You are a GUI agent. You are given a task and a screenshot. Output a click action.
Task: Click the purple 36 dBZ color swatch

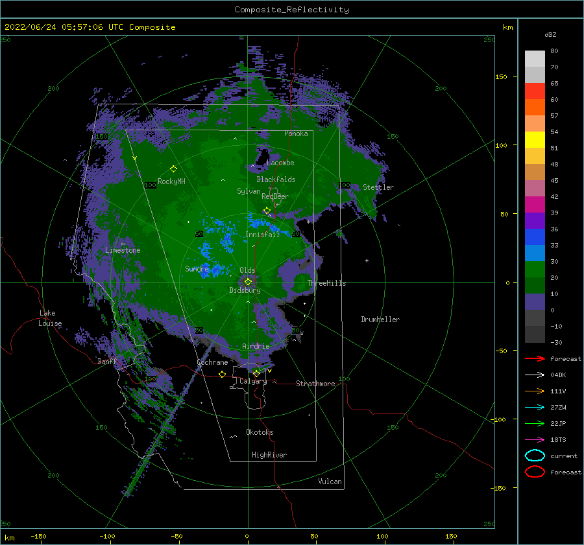click(x=535, y=220)
